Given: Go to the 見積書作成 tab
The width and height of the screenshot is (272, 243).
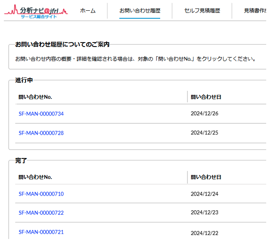Looking at the screenshot, I should coord(255,10).
